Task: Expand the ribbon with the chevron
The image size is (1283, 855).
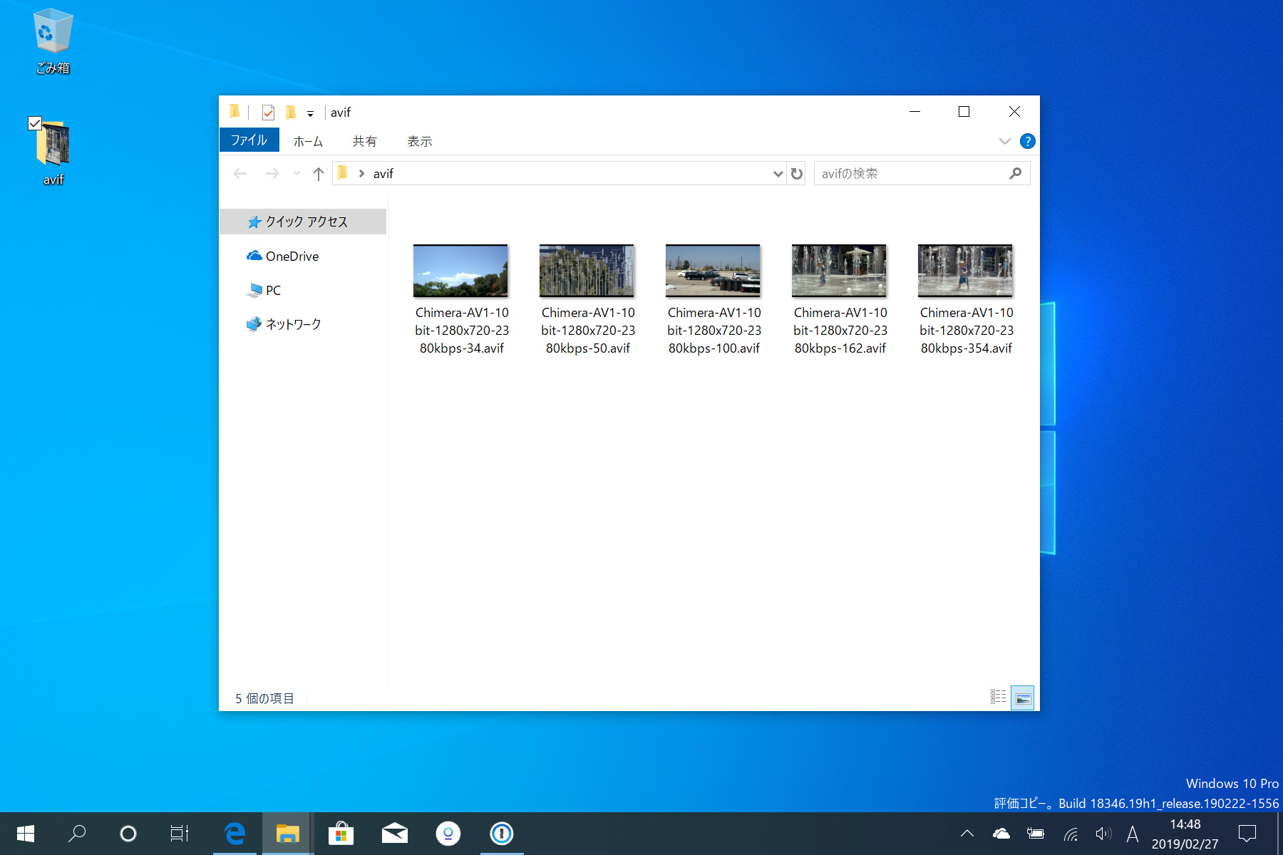Action: tap(1004, 140)
